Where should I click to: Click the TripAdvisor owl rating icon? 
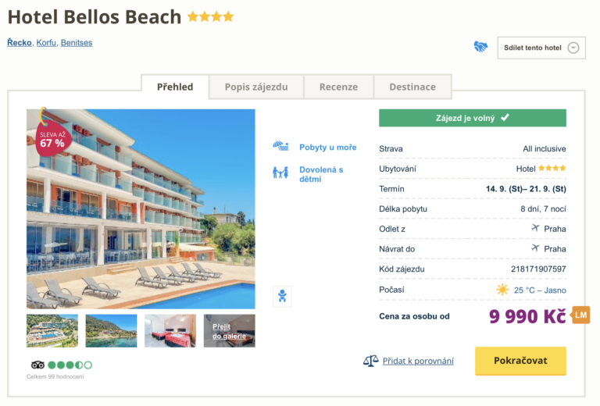(37, 365)
